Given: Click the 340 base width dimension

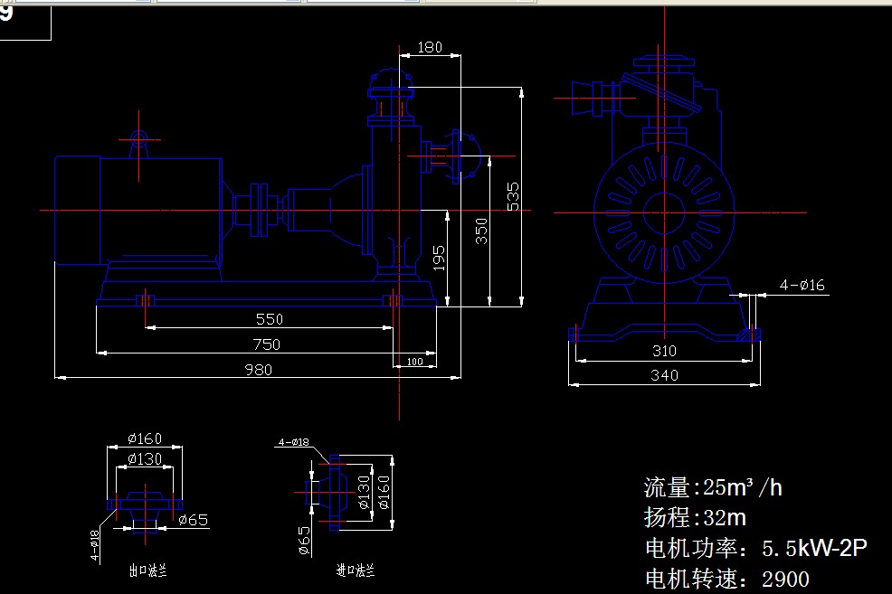Looking at the screenshot, I should 664,375.
